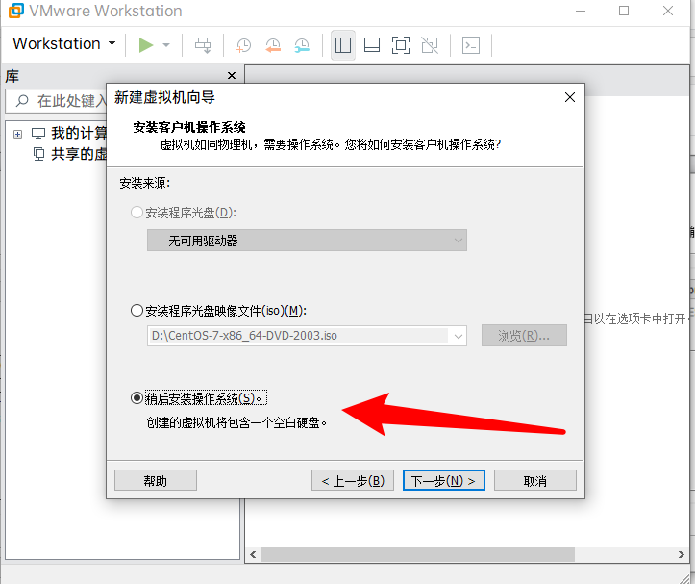Click the 帮助 button
This screenshot has width=695, height=584.
coord(155,481)
